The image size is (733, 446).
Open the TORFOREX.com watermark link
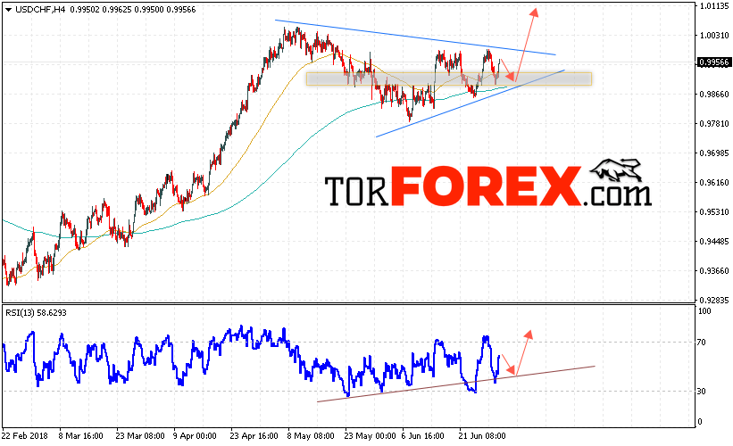pyautogui.click(x=487, y=186)
